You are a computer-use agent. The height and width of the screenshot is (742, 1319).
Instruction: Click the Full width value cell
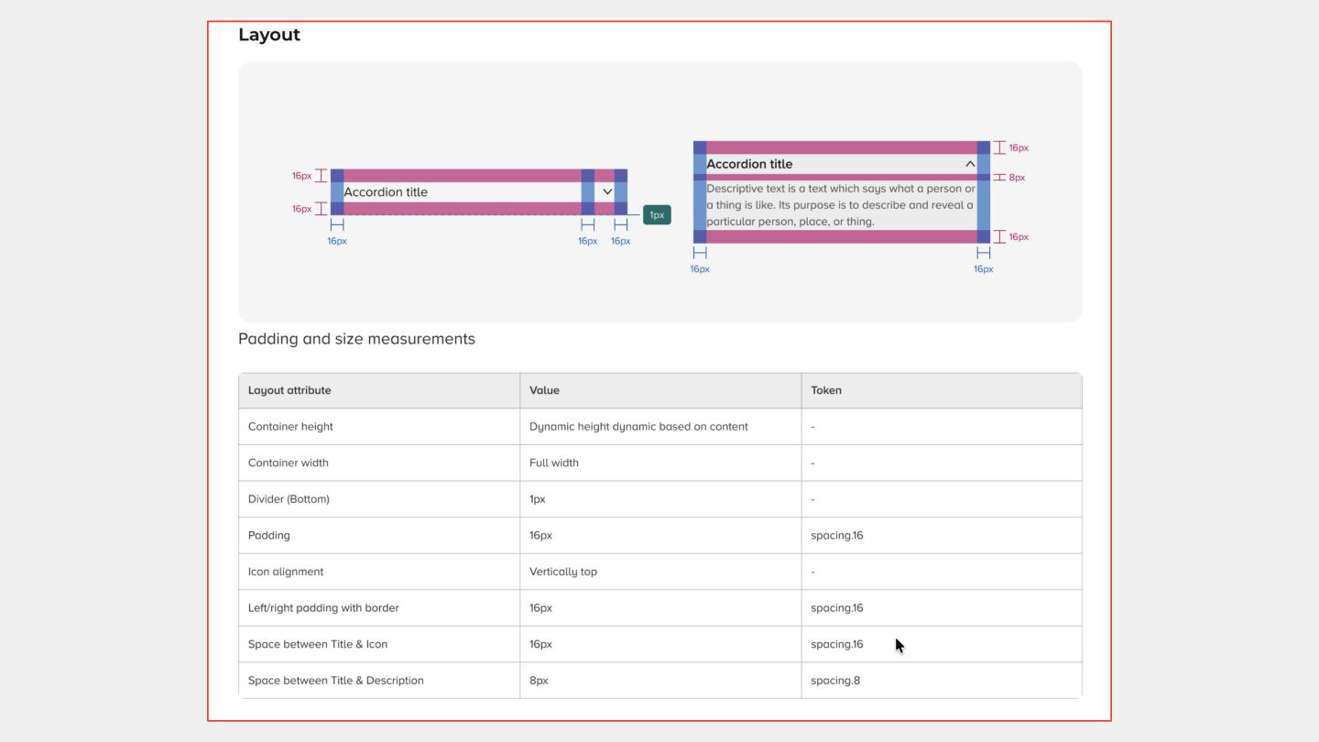pos(554,463)
